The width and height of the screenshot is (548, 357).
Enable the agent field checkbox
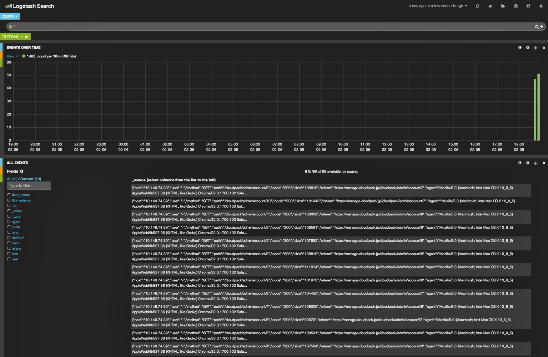9,221
